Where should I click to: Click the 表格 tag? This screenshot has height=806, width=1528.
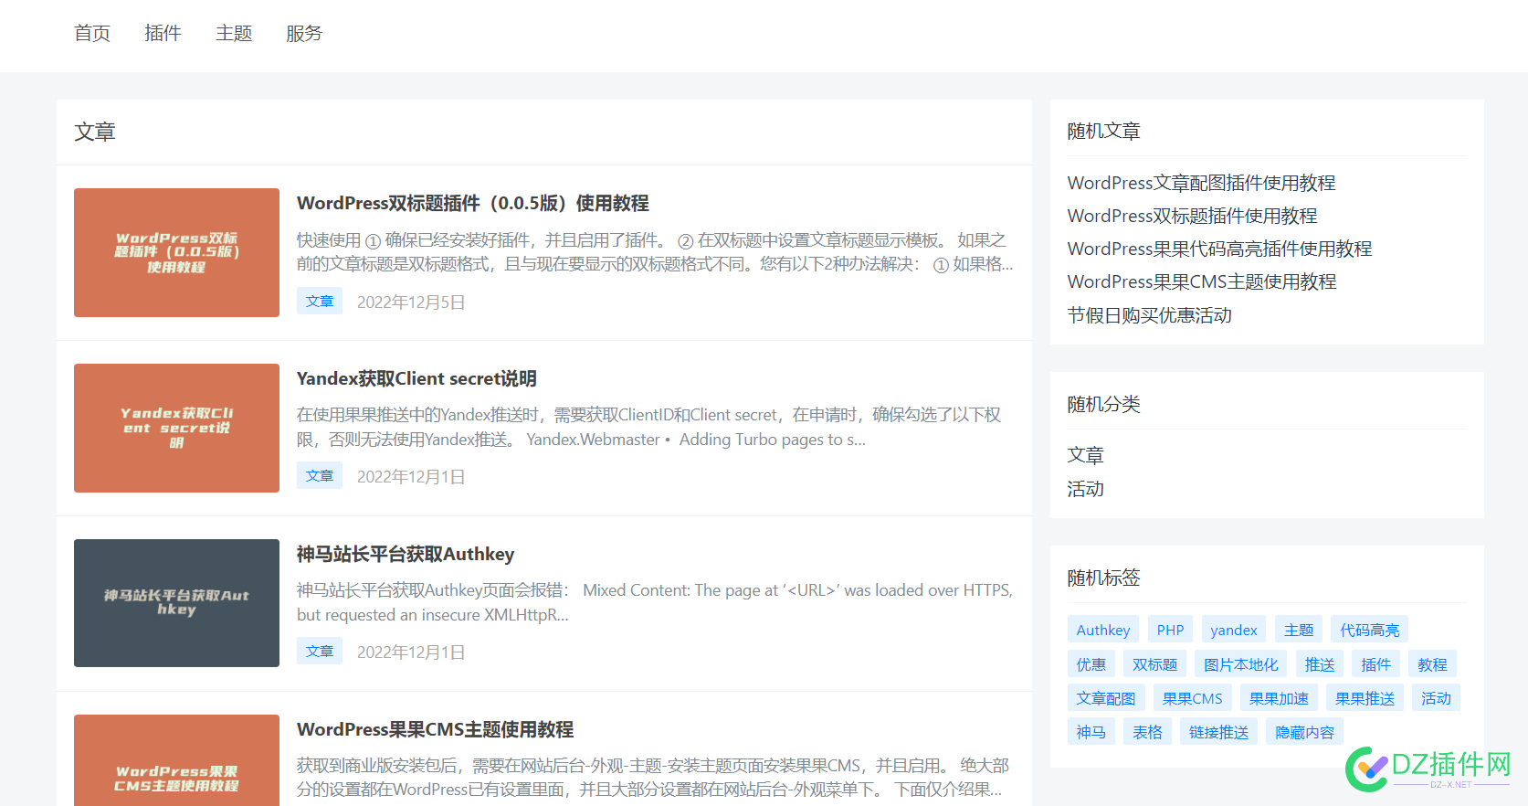(x=1147, y=732)
